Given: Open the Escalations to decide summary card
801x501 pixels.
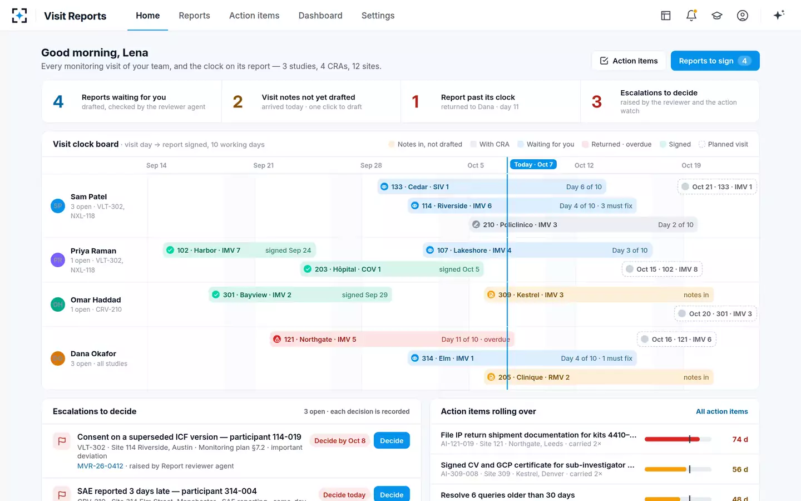Looking at the screenshot, I should pyautogui.click(x=670, y=101).
